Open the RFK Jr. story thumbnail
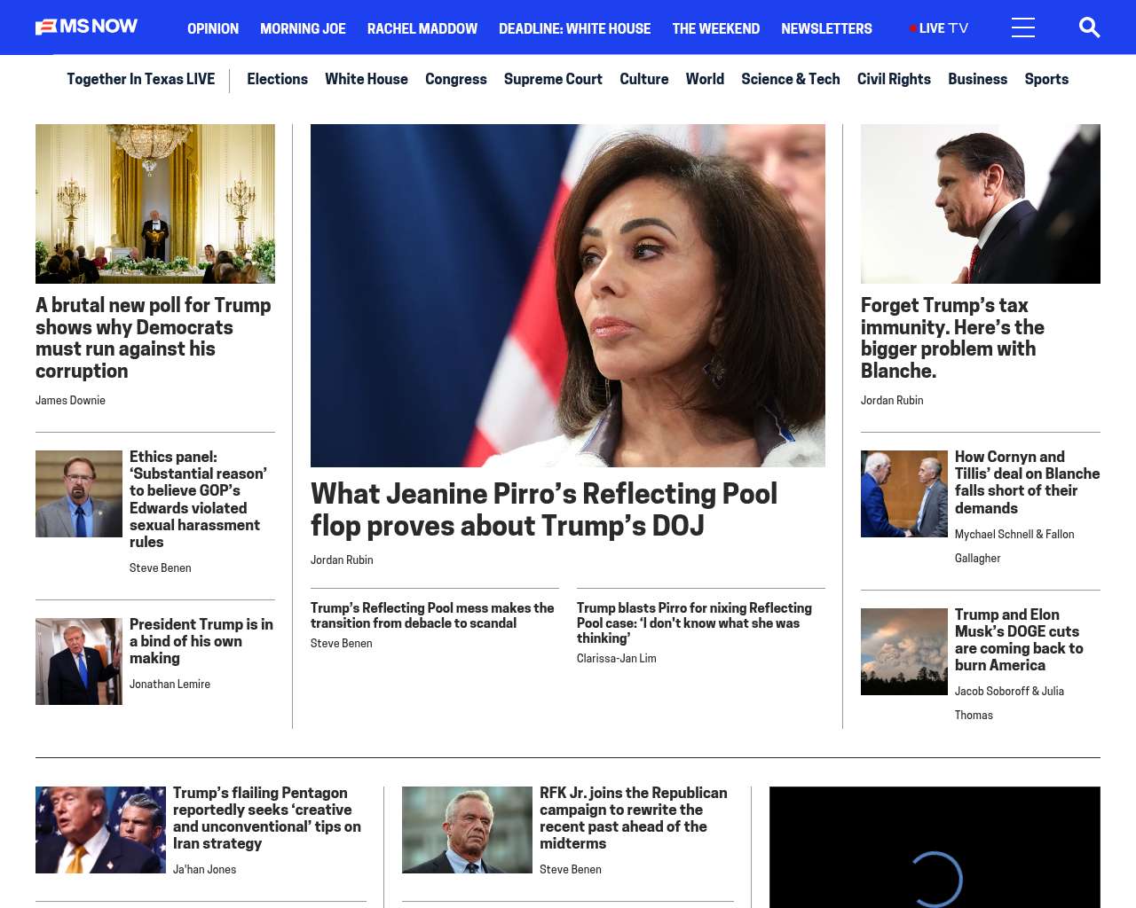The image size is (1136, 908). click(467, 830)
